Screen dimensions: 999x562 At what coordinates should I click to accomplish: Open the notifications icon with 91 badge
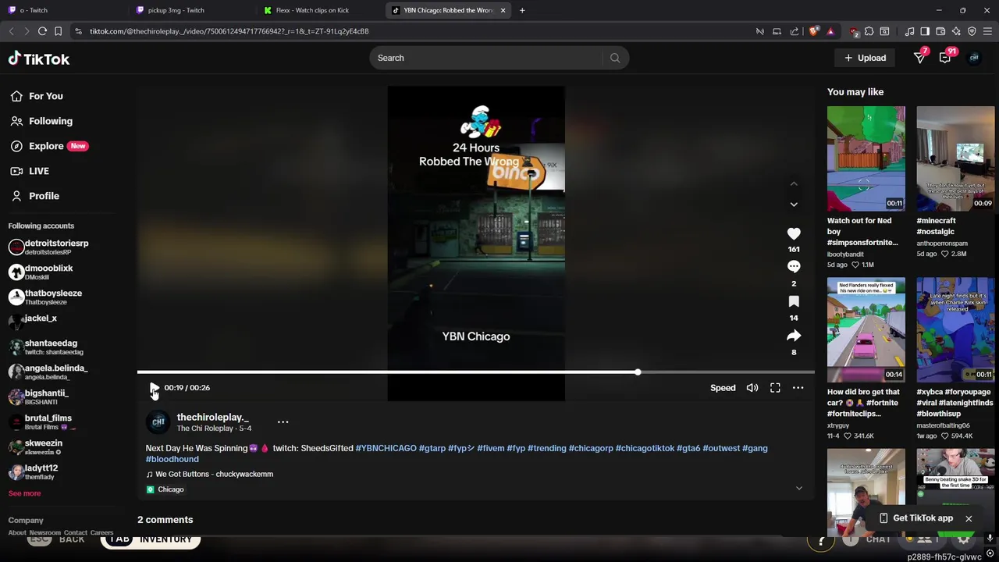pos(946,57)
